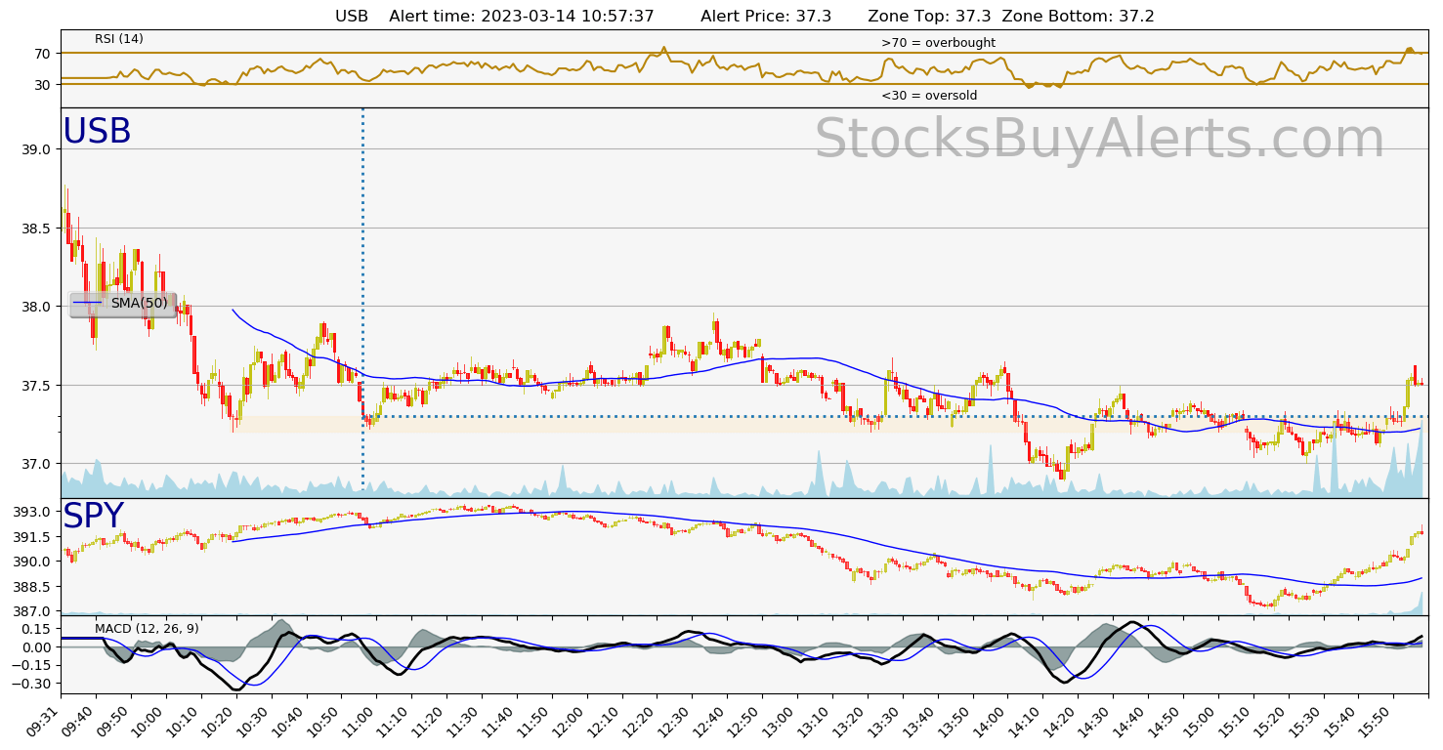The width and height of the screenshot is (1443, 750).
Task: Click the 37.0 price axis label
Action: 37,464
